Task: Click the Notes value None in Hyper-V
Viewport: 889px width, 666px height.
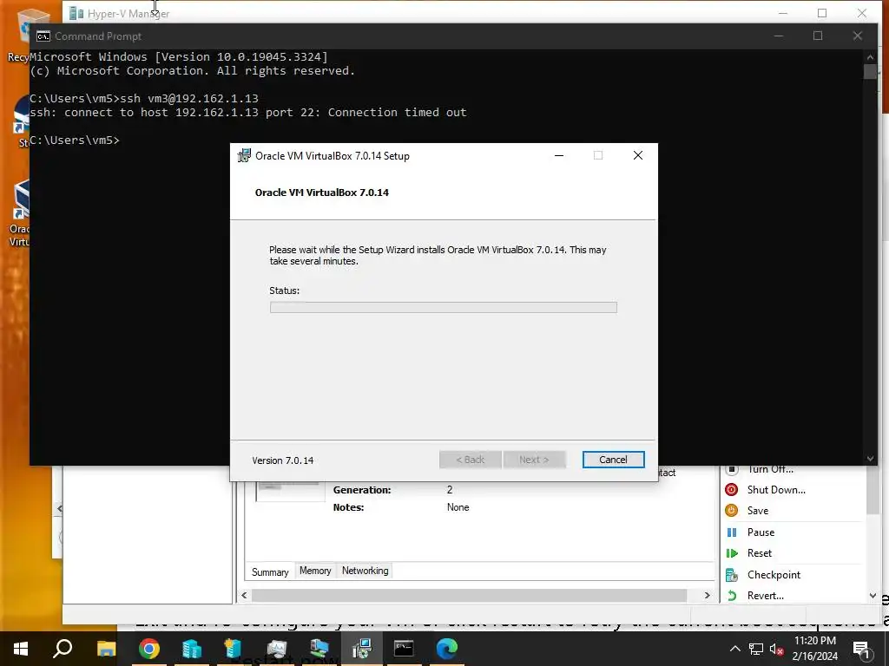Action: click(458, 507)
